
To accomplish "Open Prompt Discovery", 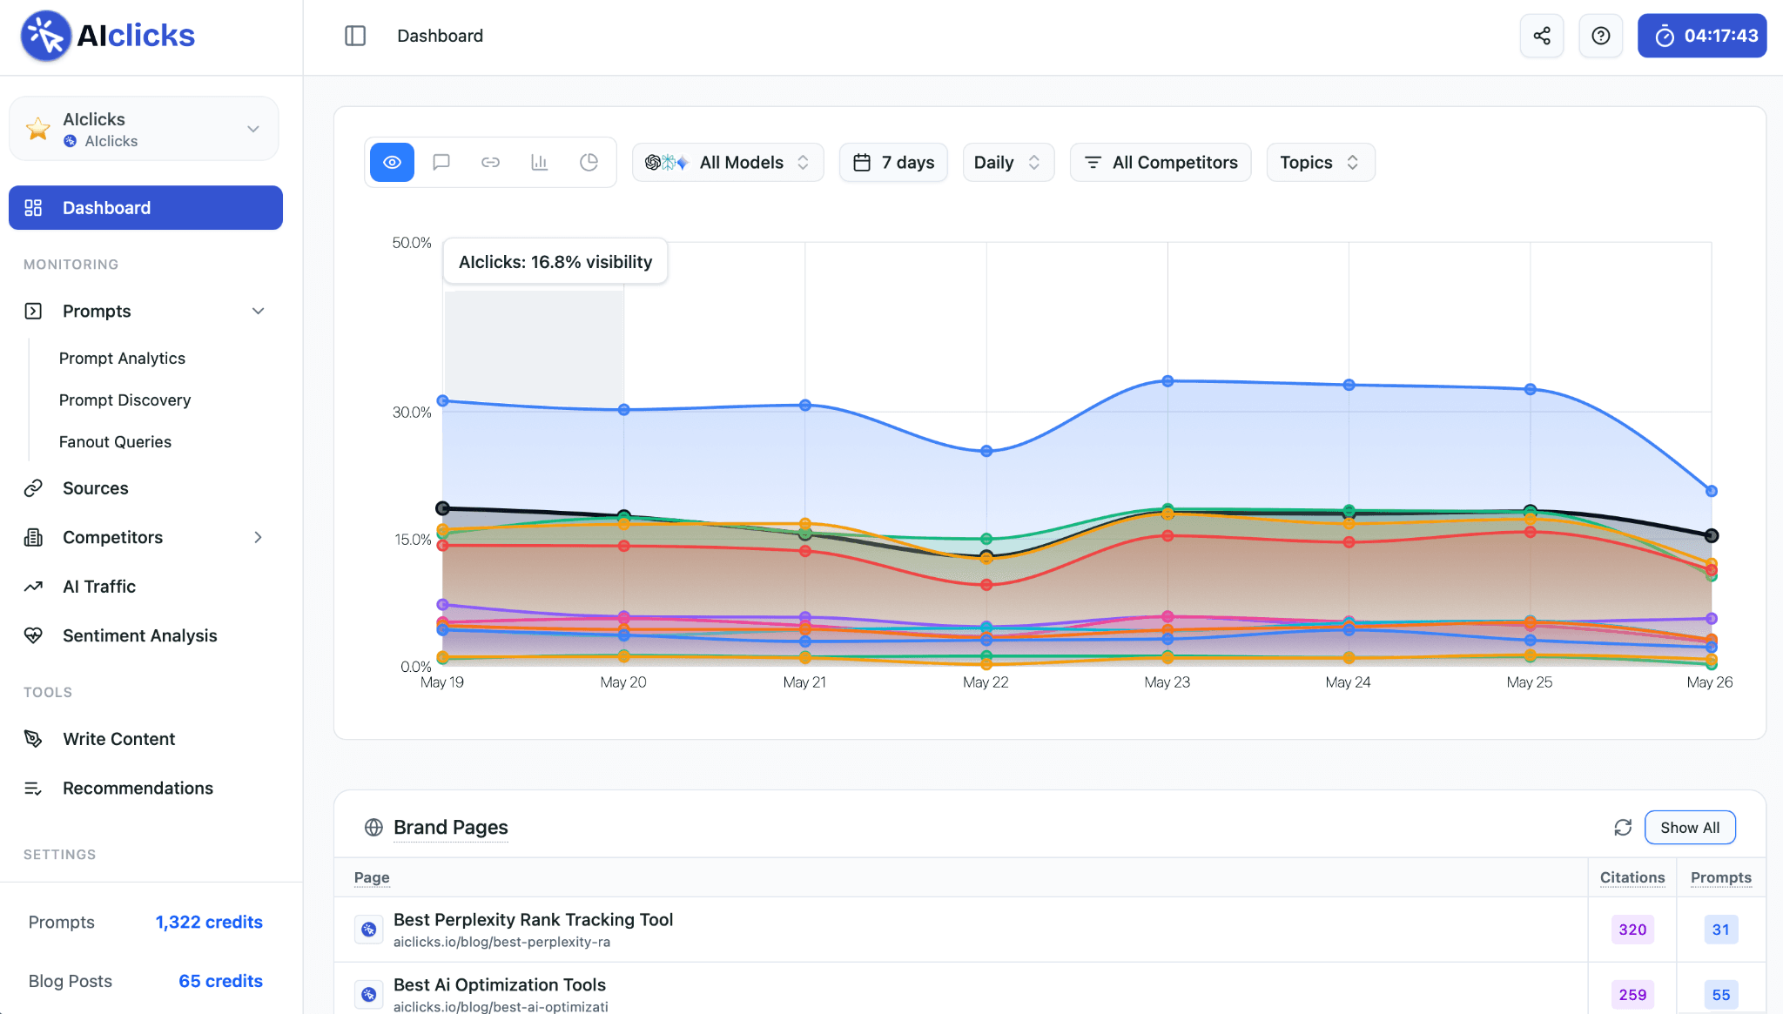I will [124, 400].
